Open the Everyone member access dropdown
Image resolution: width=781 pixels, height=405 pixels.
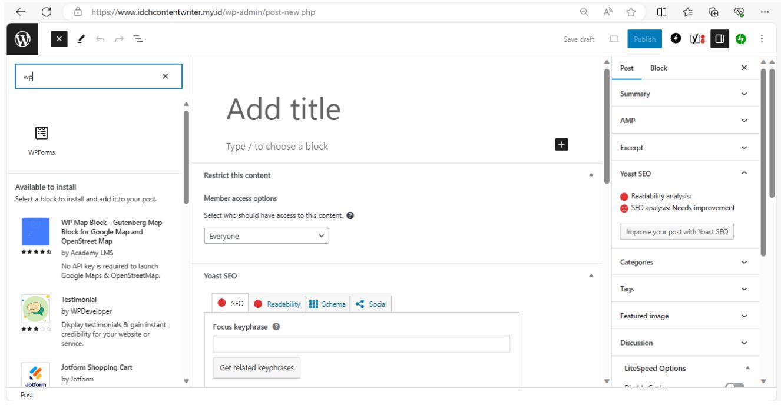point(267,235)
